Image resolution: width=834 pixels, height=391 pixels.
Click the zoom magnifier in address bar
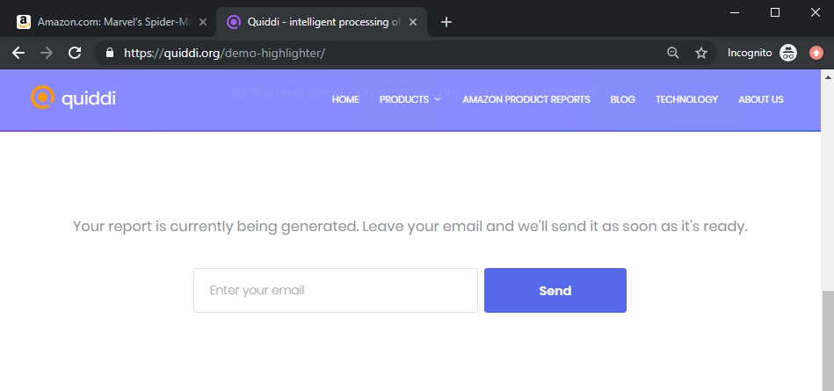pos(673,53)
